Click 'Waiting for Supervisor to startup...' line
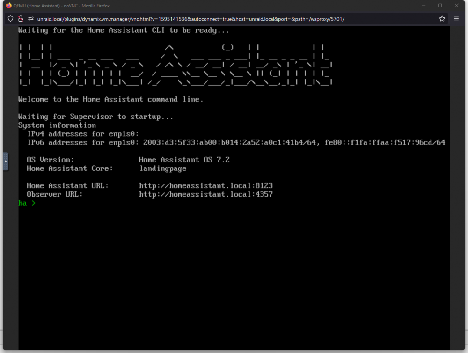This screenshot has width=468, height=353. point(95,117)
